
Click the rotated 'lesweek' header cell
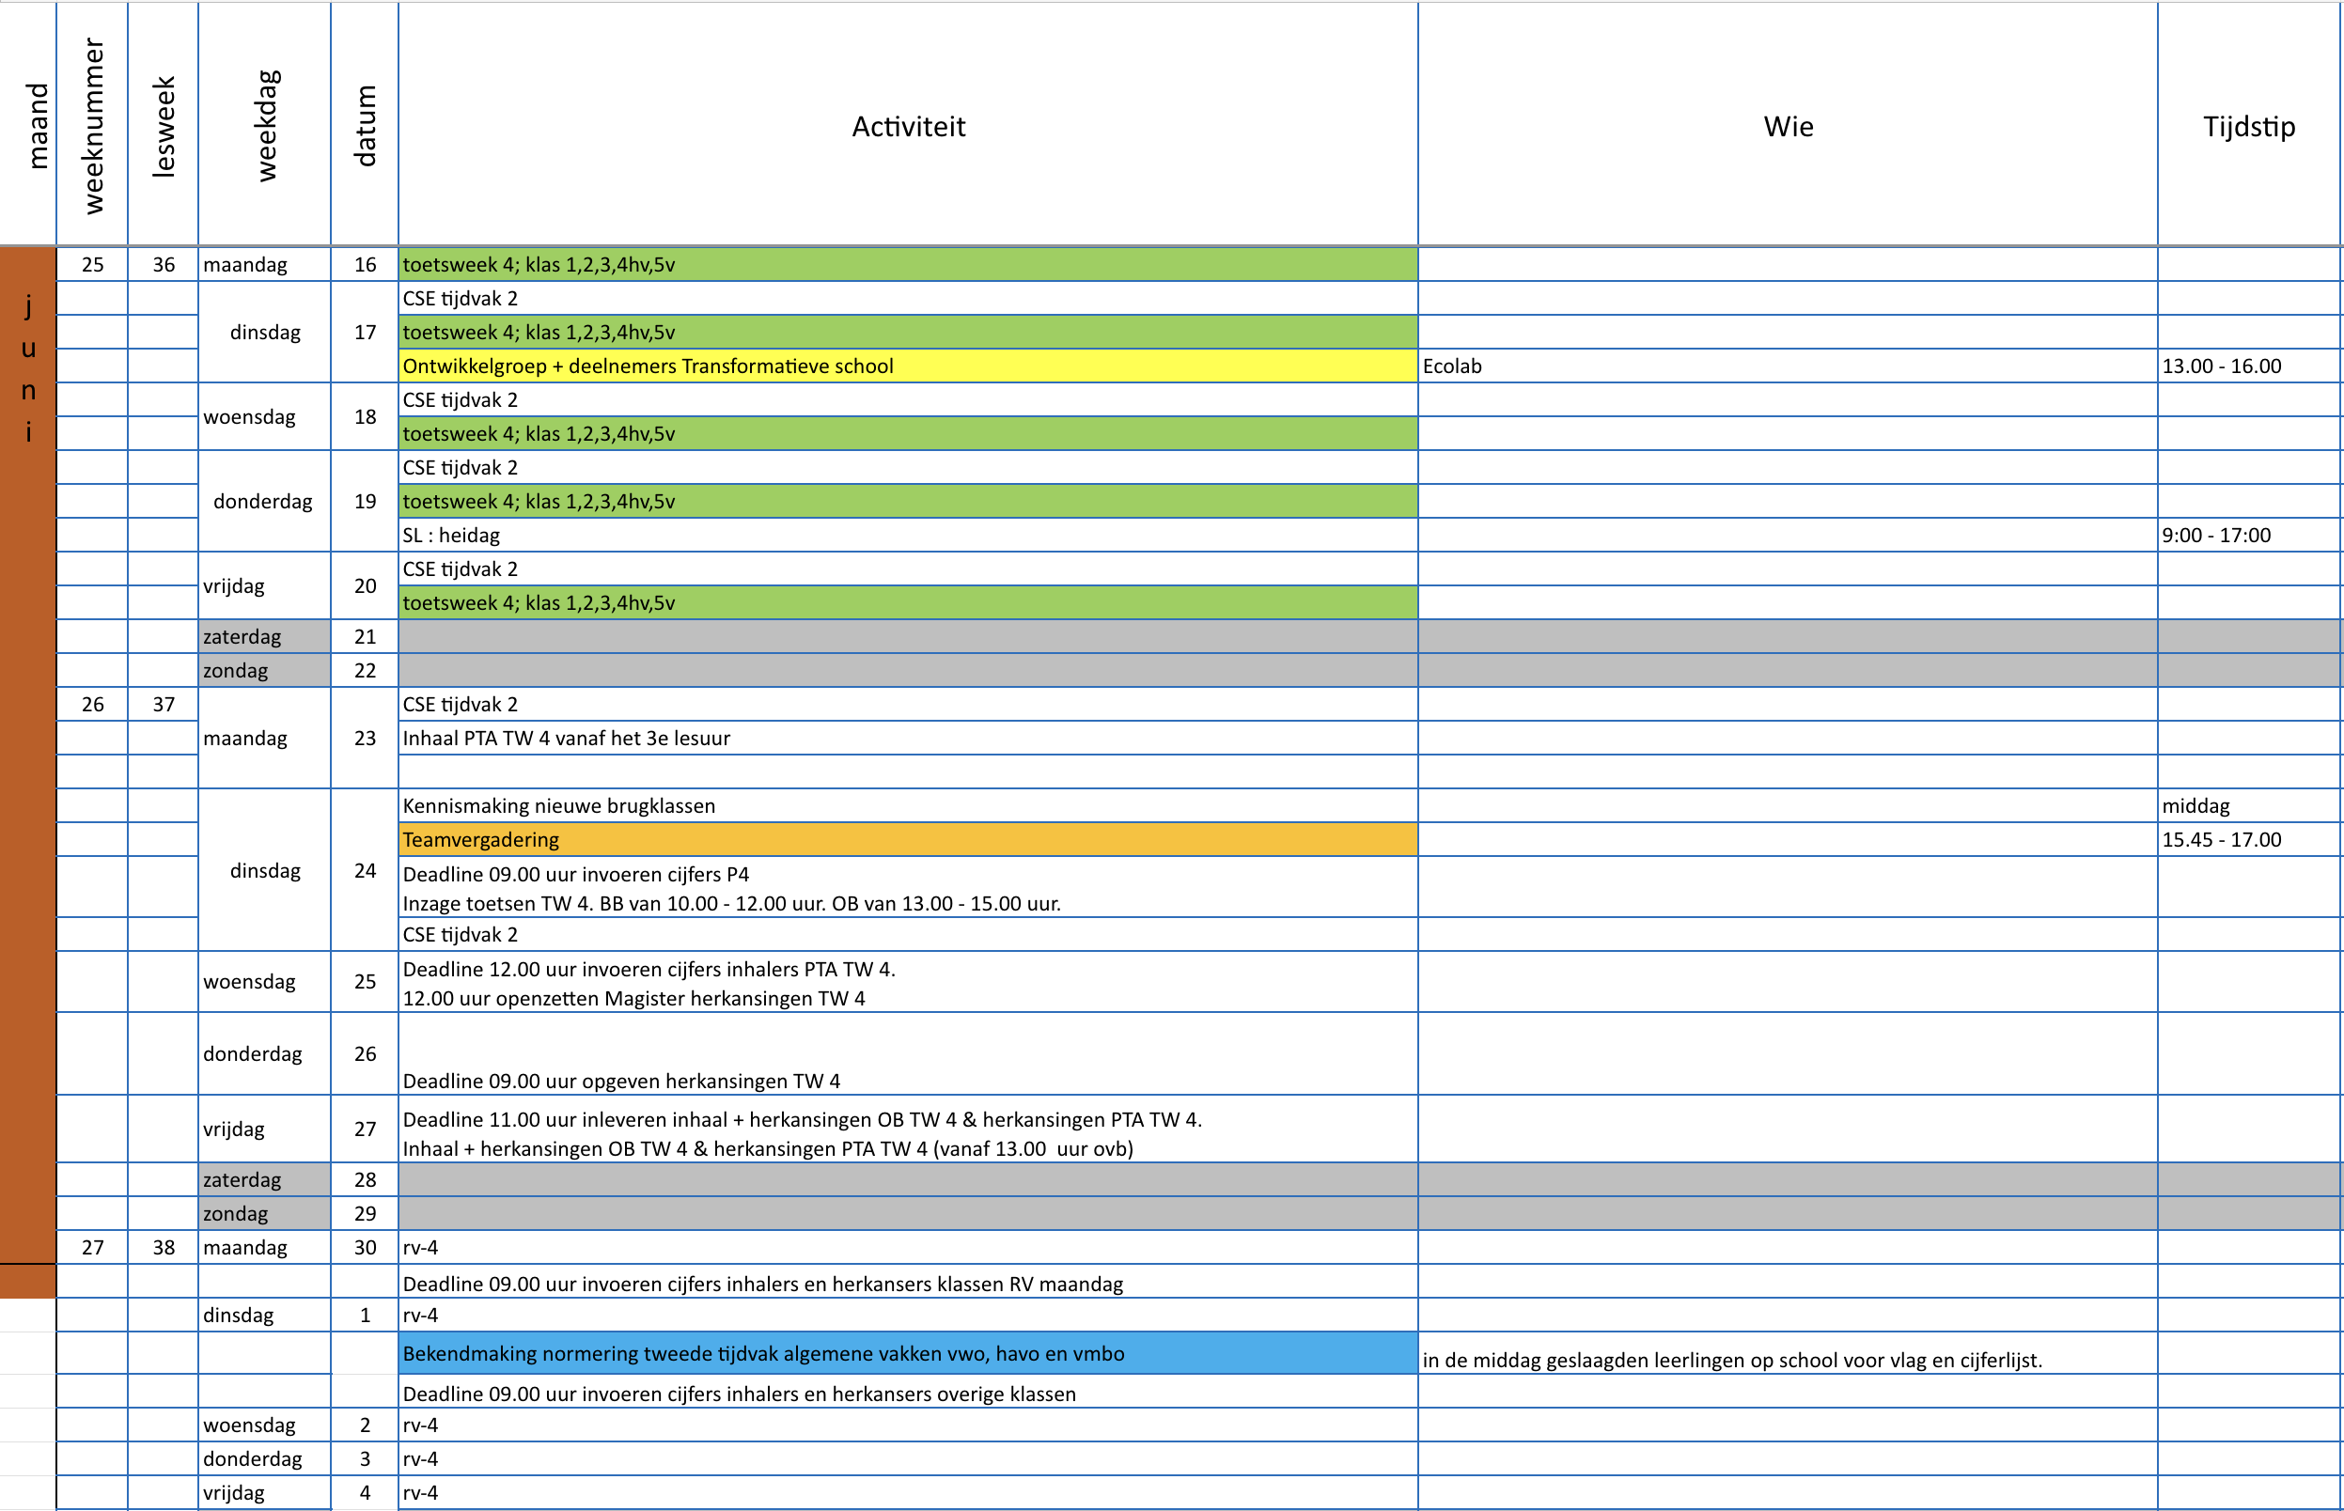[163, 126]
